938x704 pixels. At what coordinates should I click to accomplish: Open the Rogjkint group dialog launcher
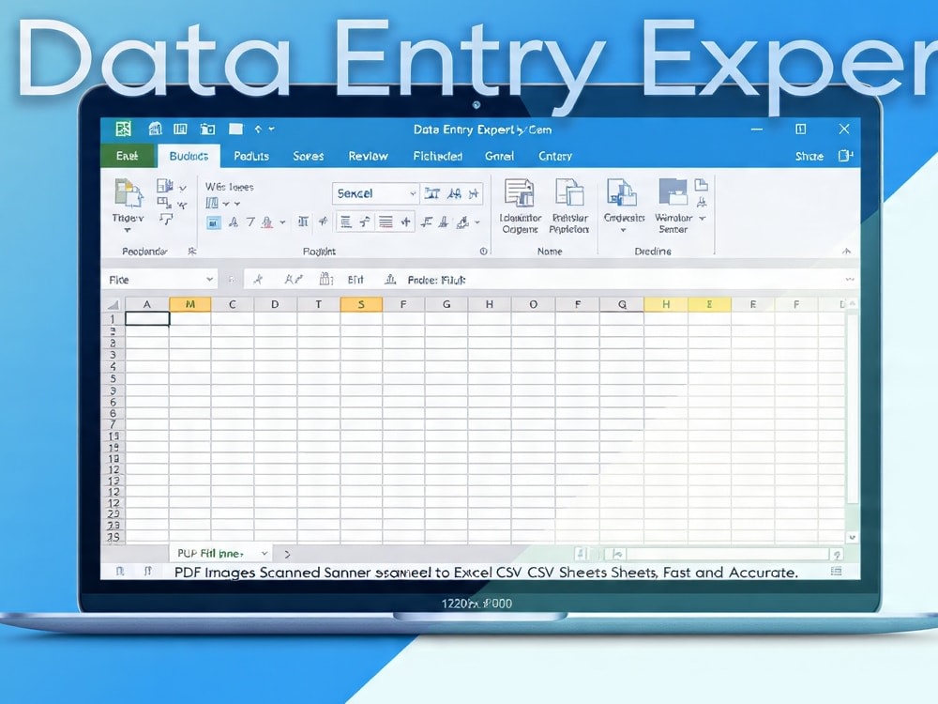point(483,252)
